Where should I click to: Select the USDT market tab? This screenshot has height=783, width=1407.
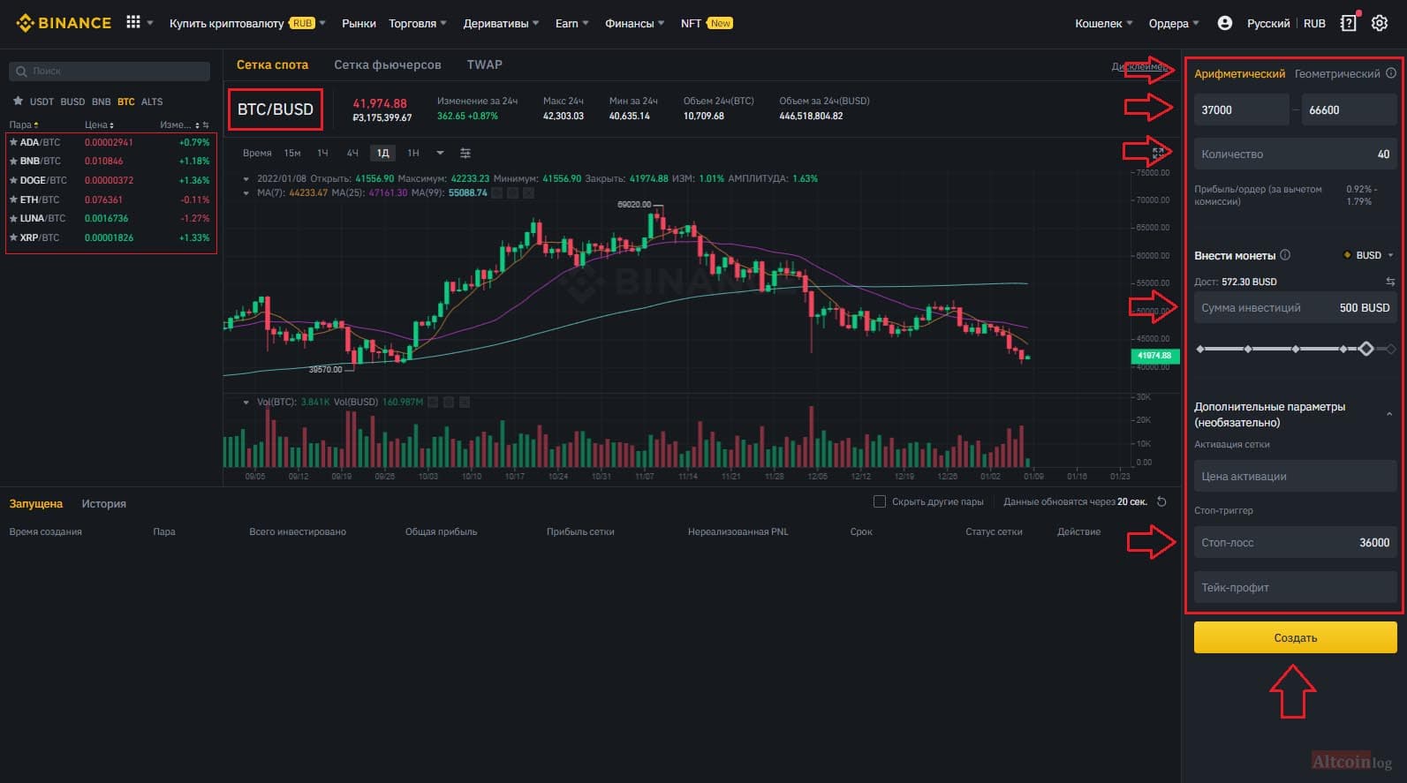coord(42,102)
